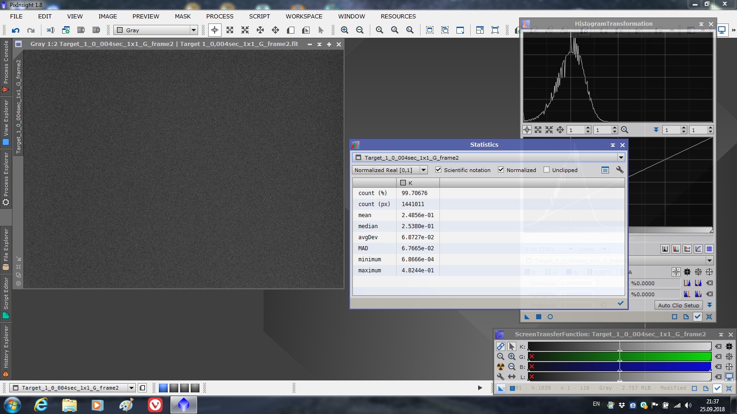Reset HistogramTransformation using the bottom-right icon
The width and height of the screenshot is (737, 414).
[709, 316]
